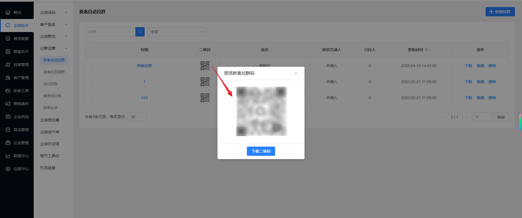The width and height of the screenshot is (522, 218).
Task: Go to next page arrow
Action: [x=467, y=117]
